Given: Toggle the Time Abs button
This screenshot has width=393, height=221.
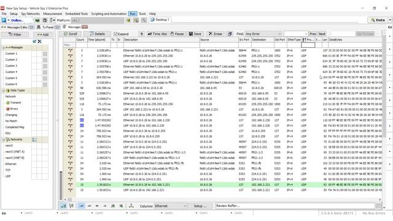Looking at the screenshot, I should click(x=157, y=34).
